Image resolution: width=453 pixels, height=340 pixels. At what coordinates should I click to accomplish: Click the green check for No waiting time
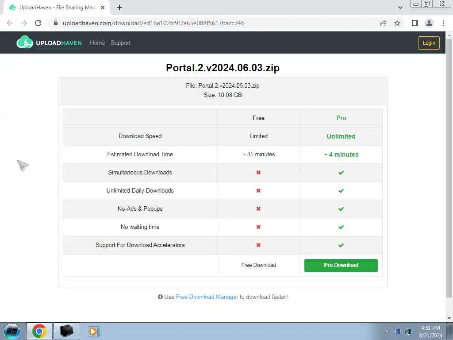341,227
